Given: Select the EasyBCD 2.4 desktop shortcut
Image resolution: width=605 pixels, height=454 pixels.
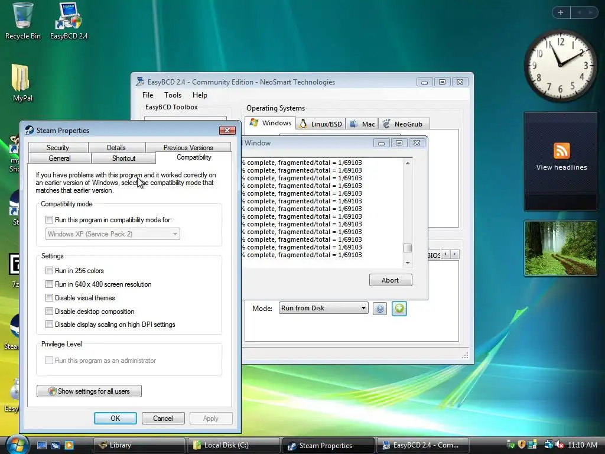Looking at the screenshot, I should pos(69,21).
